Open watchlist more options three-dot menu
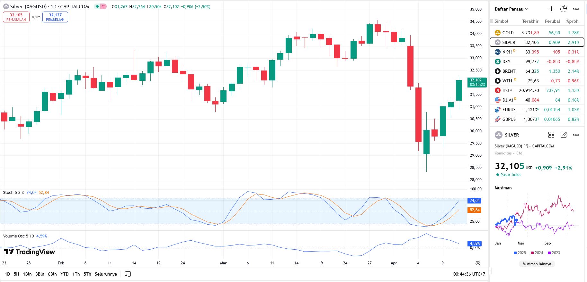 [576, 9]
